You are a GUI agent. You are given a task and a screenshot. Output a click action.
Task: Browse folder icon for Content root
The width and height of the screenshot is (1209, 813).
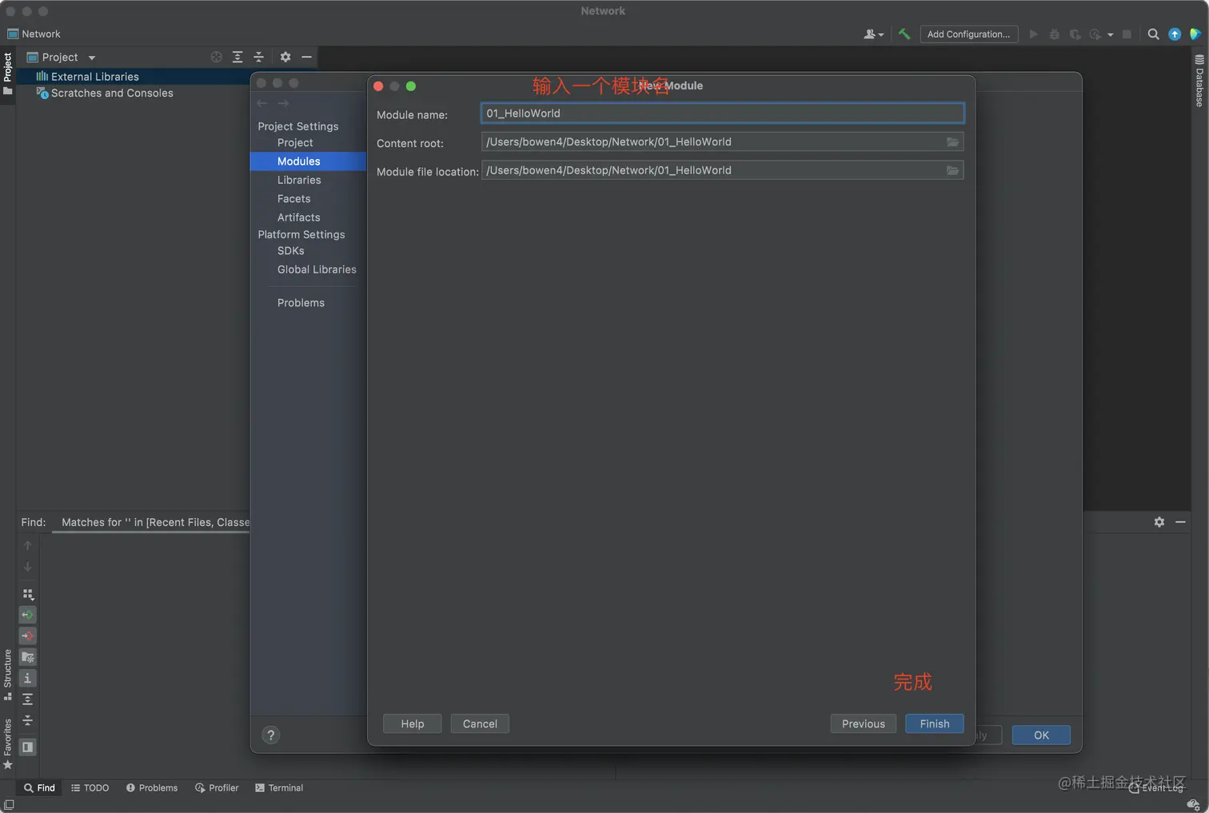coord(952,141)
